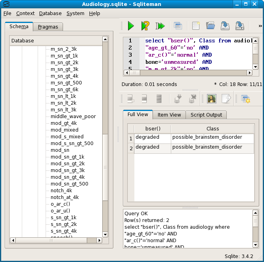The image size is (264, 262).
Task: Open the Script Output tab
Action: point(207,115)
